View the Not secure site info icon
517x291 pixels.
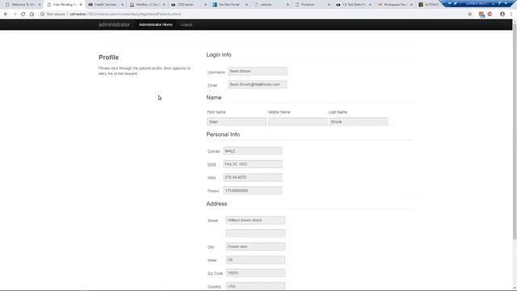pyautogui.click(x=42, y=15)
